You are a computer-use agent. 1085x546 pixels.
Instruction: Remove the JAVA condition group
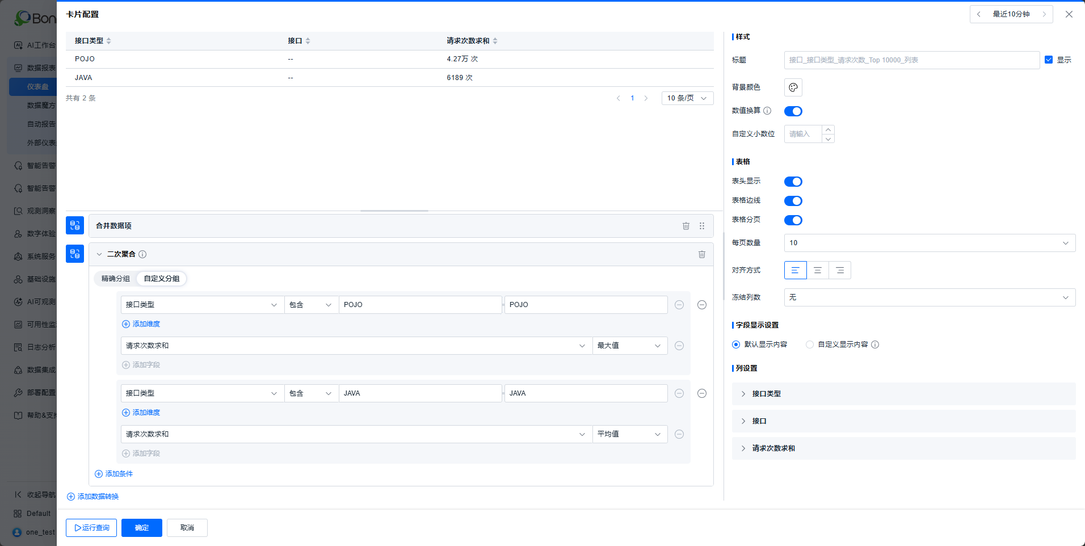point(702,393)
